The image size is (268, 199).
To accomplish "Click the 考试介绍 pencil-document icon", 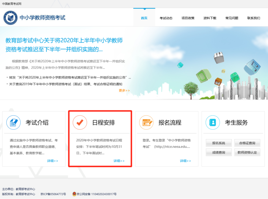I will pyautogui.click(x=13, y=123).
